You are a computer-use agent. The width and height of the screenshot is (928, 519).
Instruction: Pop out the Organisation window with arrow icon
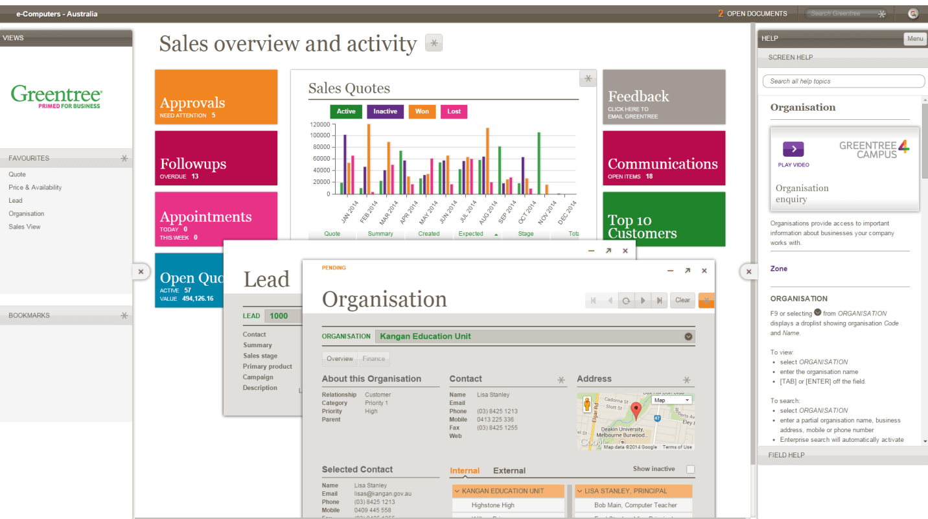(x=688, y=271)
